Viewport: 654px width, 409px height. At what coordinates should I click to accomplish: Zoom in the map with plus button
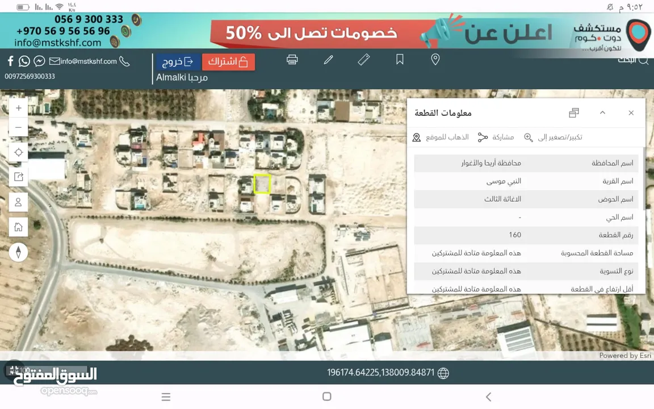(18, 108)
